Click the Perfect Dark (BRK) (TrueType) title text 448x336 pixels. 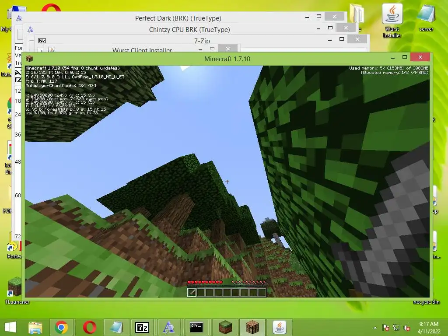pos(178,18)
